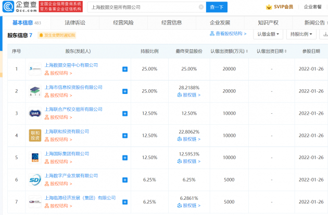Sort by 认缴出资日期 column header
This screenshot has width=328, height=215.
[x=272, y=51]
